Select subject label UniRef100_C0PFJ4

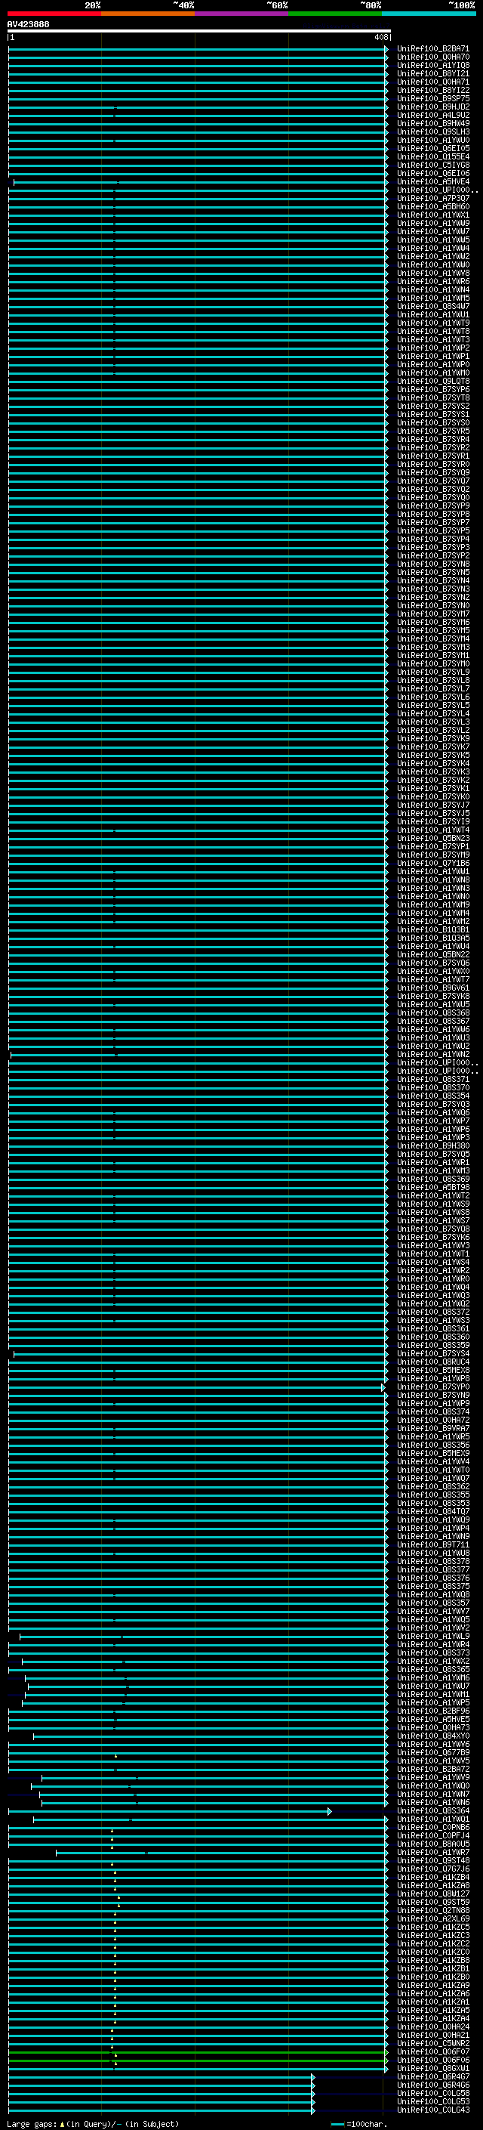433,1835
